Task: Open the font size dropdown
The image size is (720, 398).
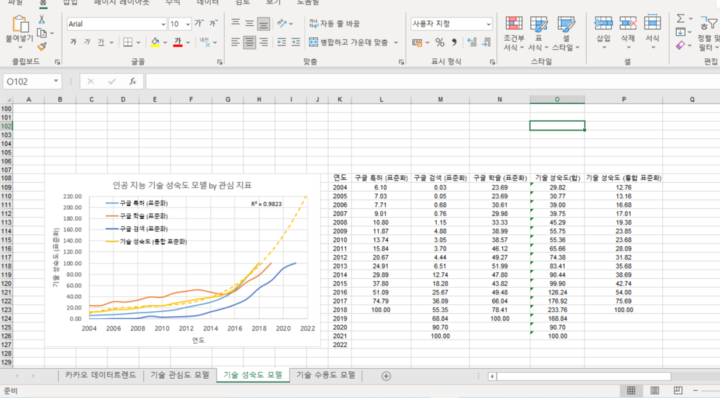Action: click(187, 24)
